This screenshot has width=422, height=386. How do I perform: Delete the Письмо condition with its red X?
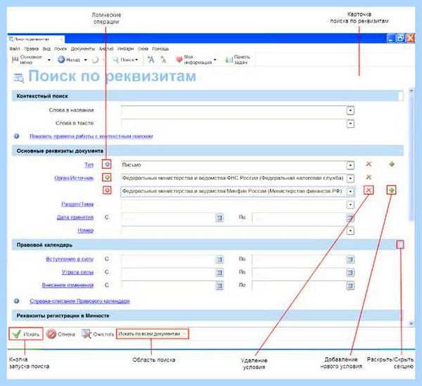click(x=369, y=164)
